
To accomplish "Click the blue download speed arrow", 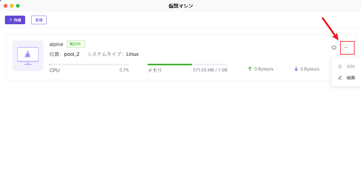I will click(296, 69).
